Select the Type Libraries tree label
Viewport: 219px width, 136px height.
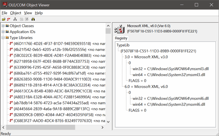[21, 38]
